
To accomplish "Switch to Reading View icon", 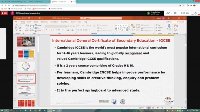I will pos(158,108).
